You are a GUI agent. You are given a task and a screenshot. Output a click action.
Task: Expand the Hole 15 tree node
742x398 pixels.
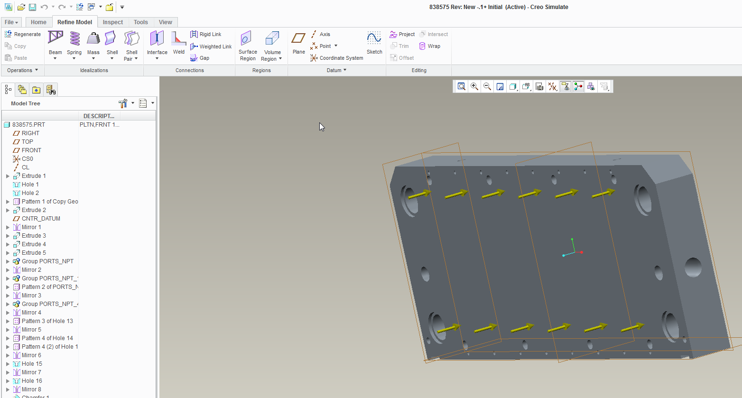[8, 364]
